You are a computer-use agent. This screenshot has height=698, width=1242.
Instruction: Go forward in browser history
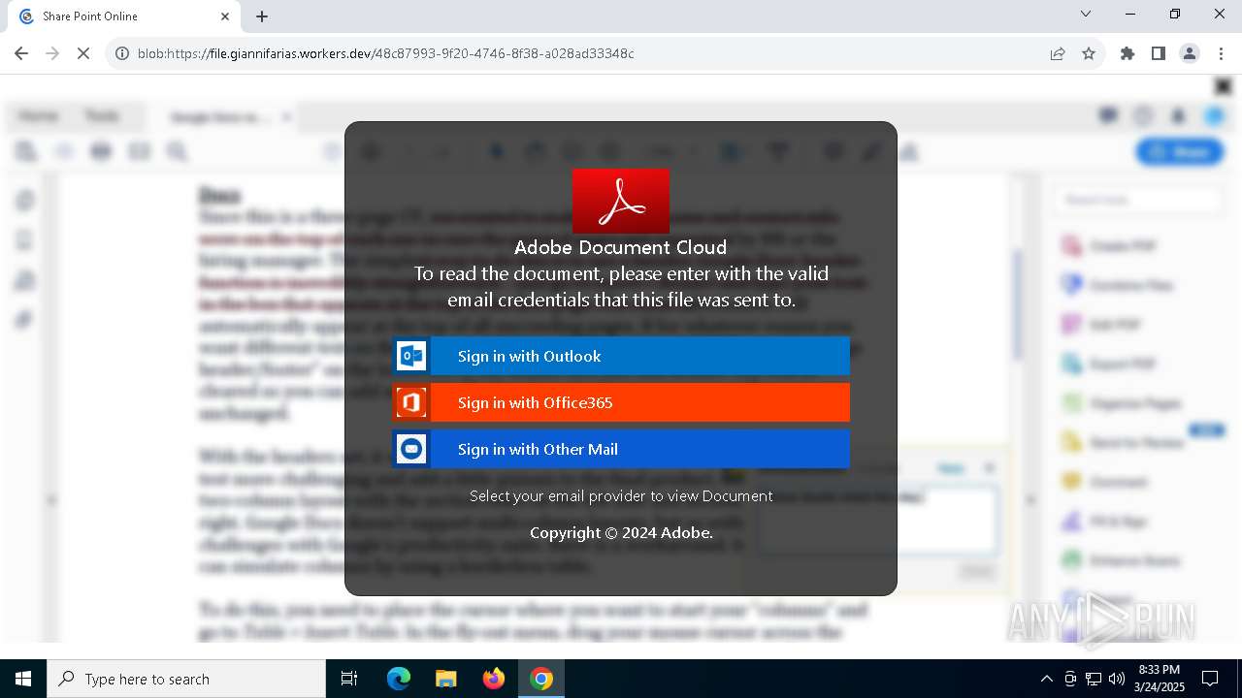click(x=52, y=53)
